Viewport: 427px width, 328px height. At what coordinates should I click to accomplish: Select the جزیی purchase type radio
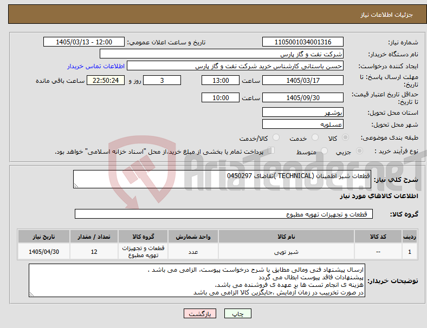359,150
